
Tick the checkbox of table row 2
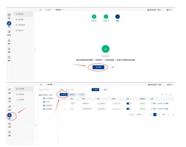click(x=61, y=109)
